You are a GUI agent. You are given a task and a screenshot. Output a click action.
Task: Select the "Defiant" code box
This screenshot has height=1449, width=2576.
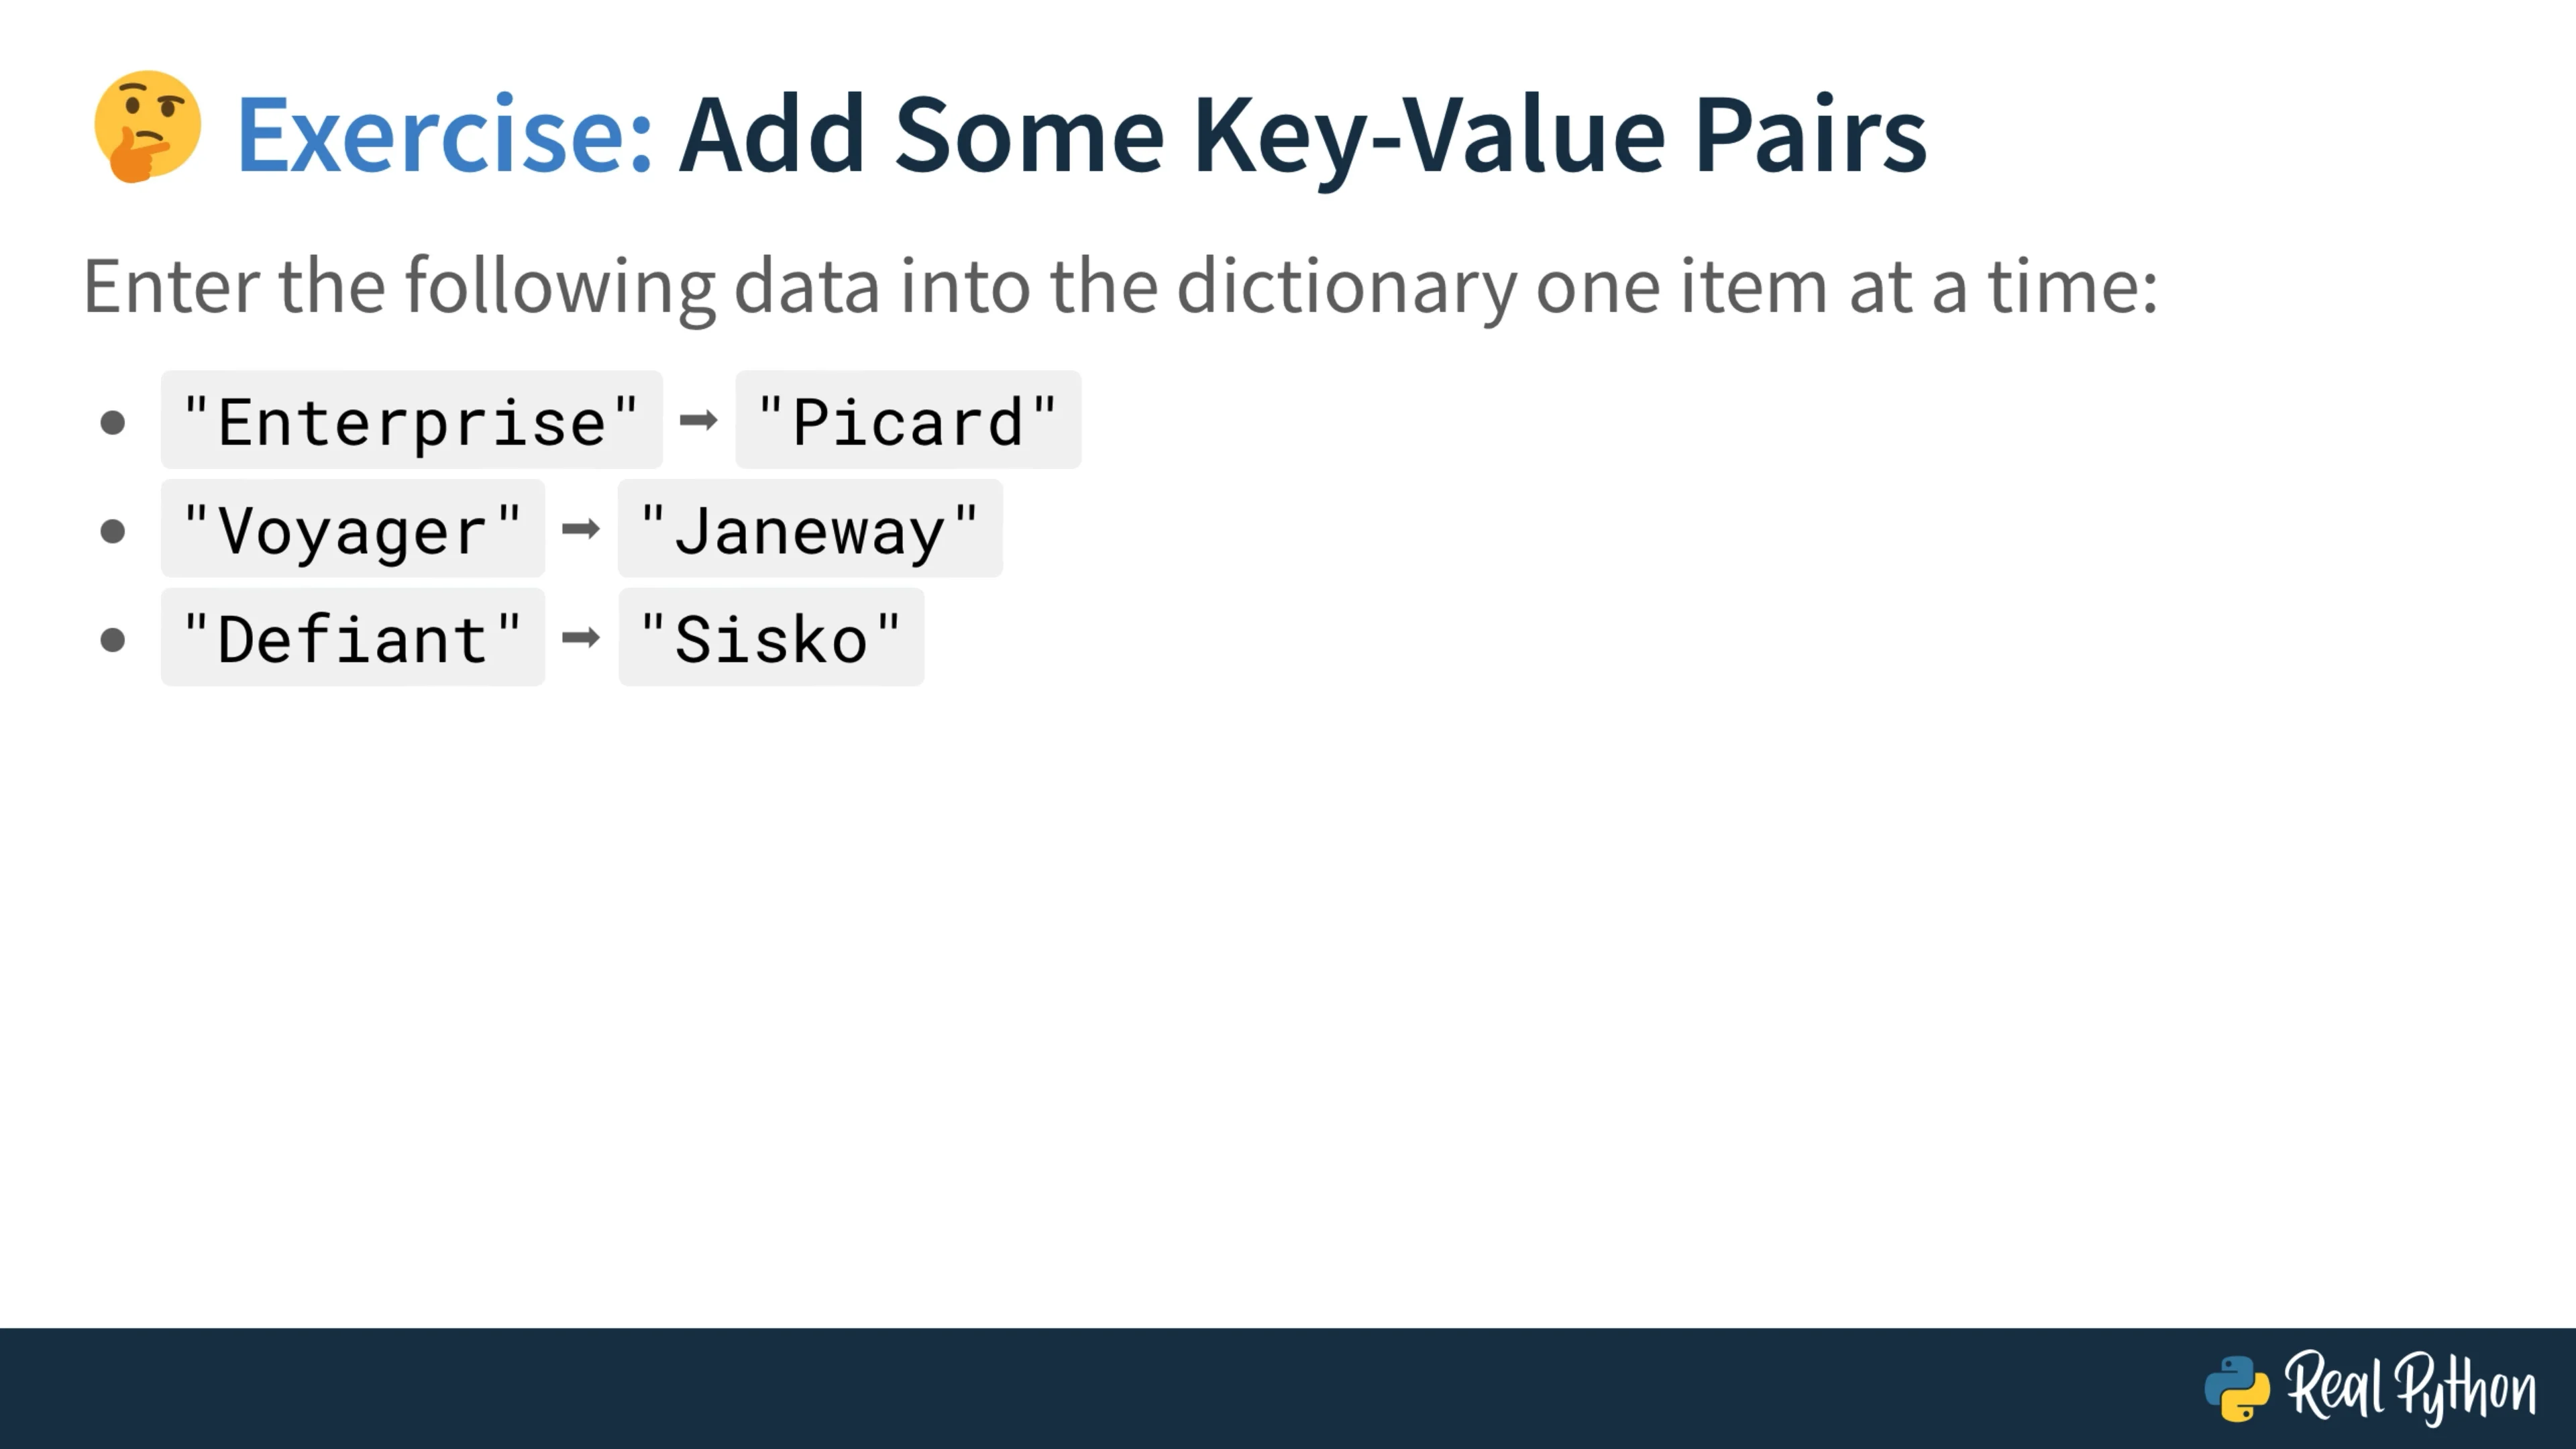[352, 638]
